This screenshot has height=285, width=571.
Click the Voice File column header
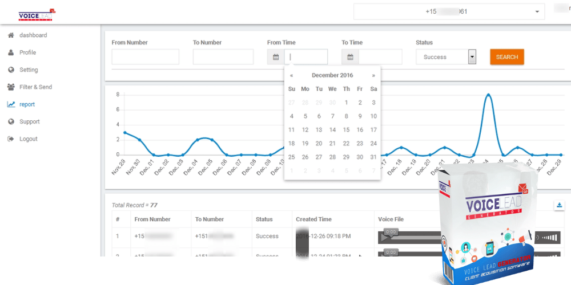pos(391,219)
